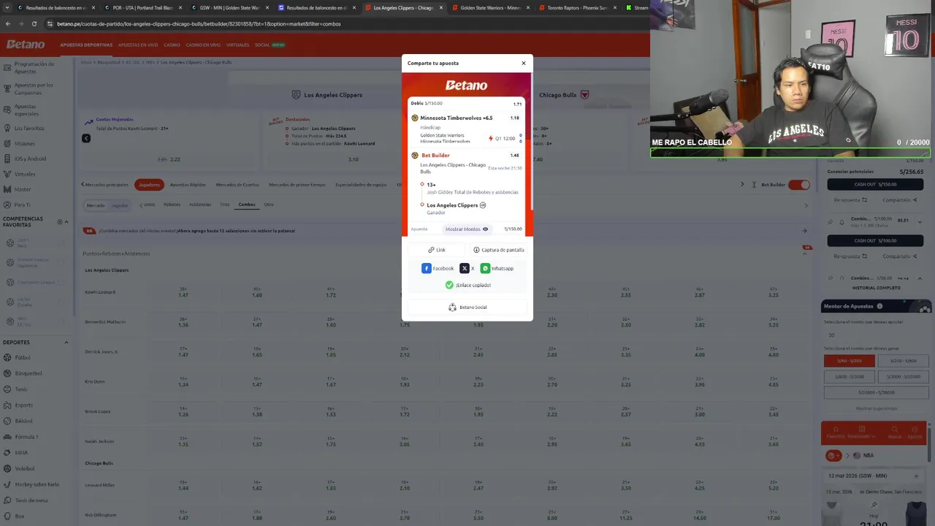935x526 pixels.
Task: Open Programación de Apuestas sidebar item
Action: tap(34, 67)
